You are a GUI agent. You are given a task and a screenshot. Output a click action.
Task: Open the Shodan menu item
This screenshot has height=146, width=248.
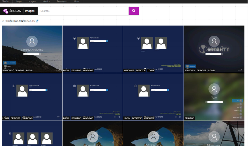6,1
